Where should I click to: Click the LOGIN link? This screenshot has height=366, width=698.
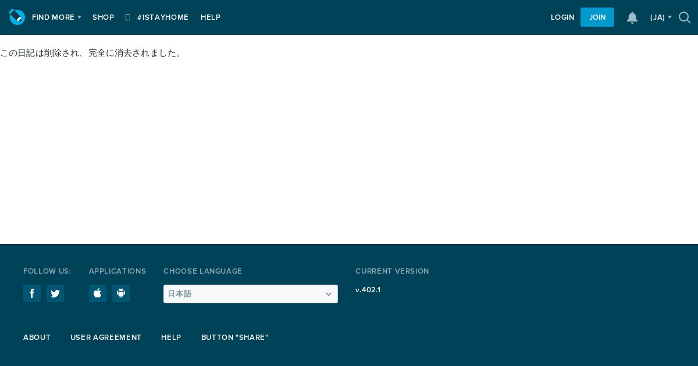click(x=562, y=17)
